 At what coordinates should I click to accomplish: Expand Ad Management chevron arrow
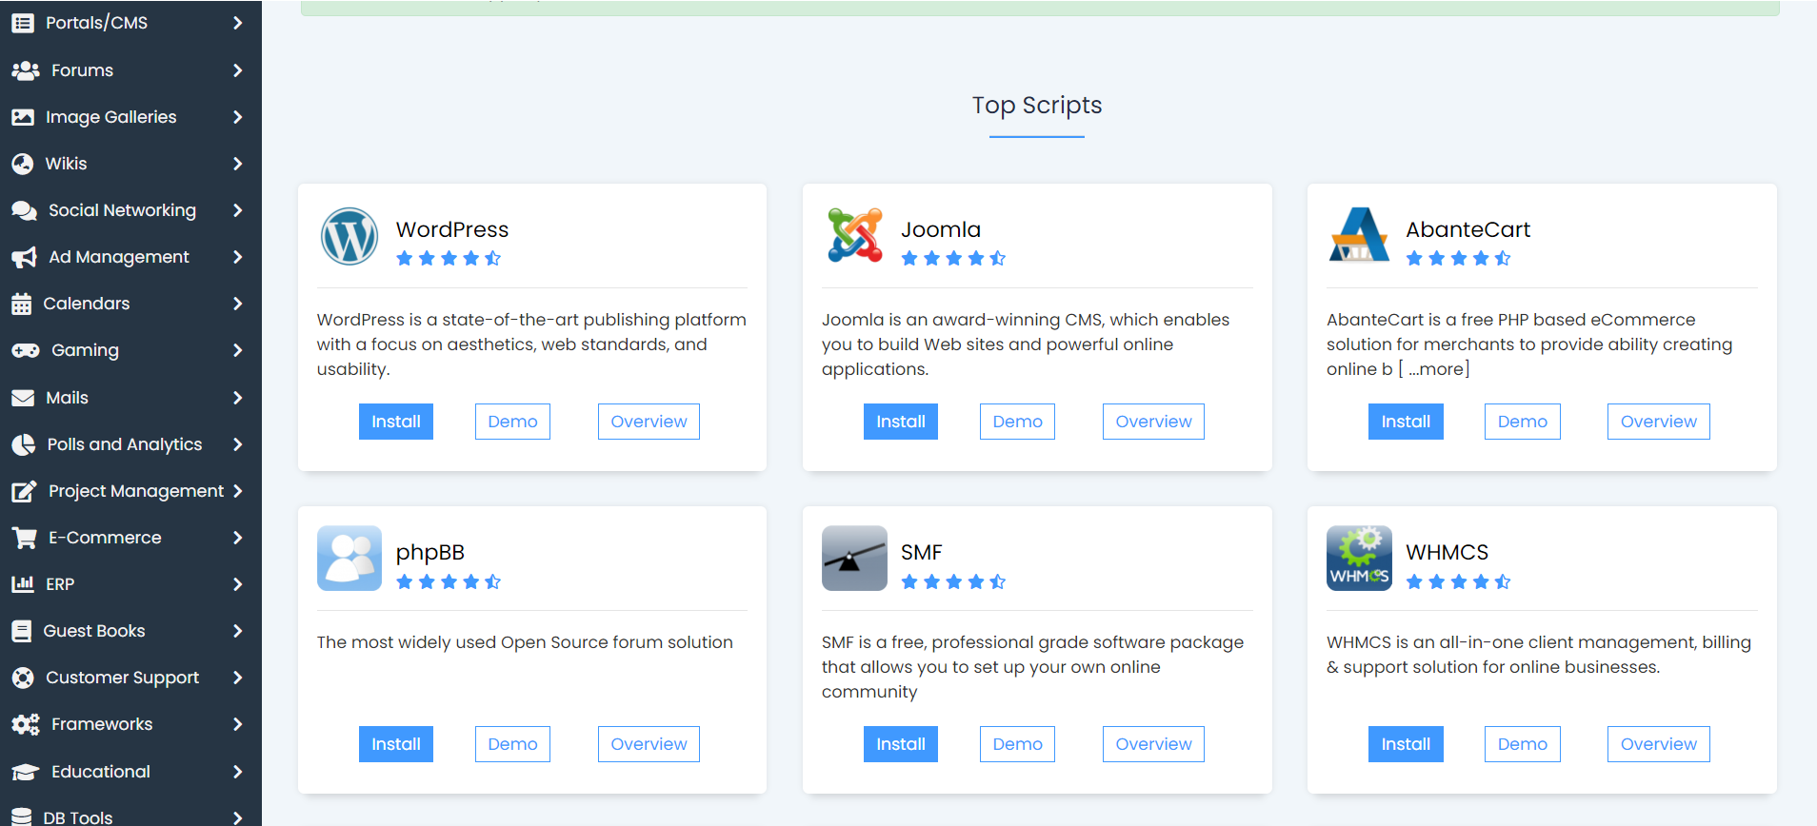pyautogui.click(x=238, y=257)
